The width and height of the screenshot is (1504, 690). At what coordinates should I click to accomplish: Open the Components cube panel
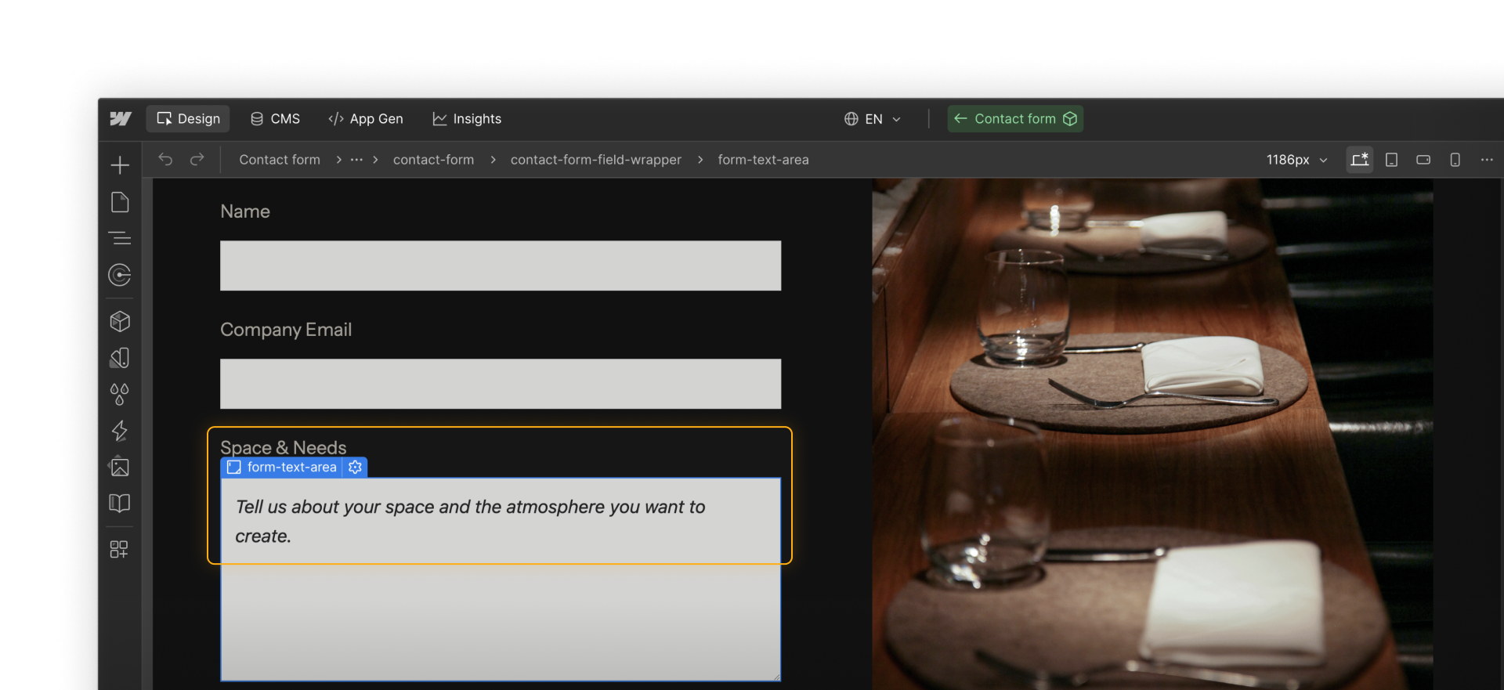tap(120, 321)
